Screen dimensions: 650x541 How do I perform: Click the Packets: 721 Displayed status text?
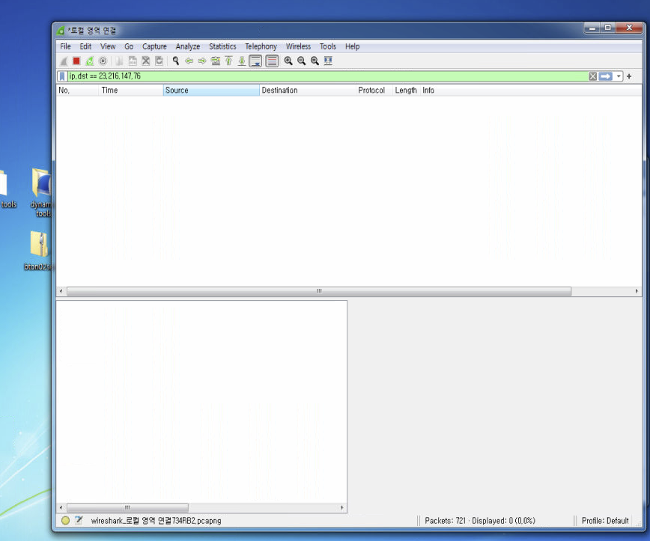pos(479,521)
